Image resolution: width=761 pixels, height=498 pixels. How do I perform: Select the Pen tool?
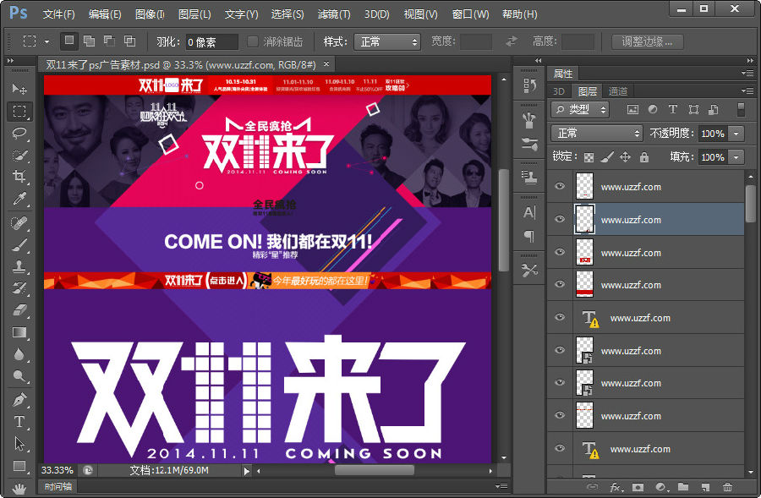tap(19, 400)
